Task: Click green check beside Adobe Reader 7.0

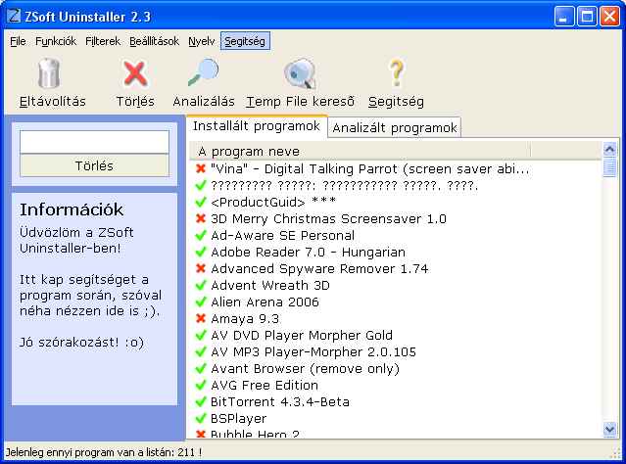Action: (201, 252)
